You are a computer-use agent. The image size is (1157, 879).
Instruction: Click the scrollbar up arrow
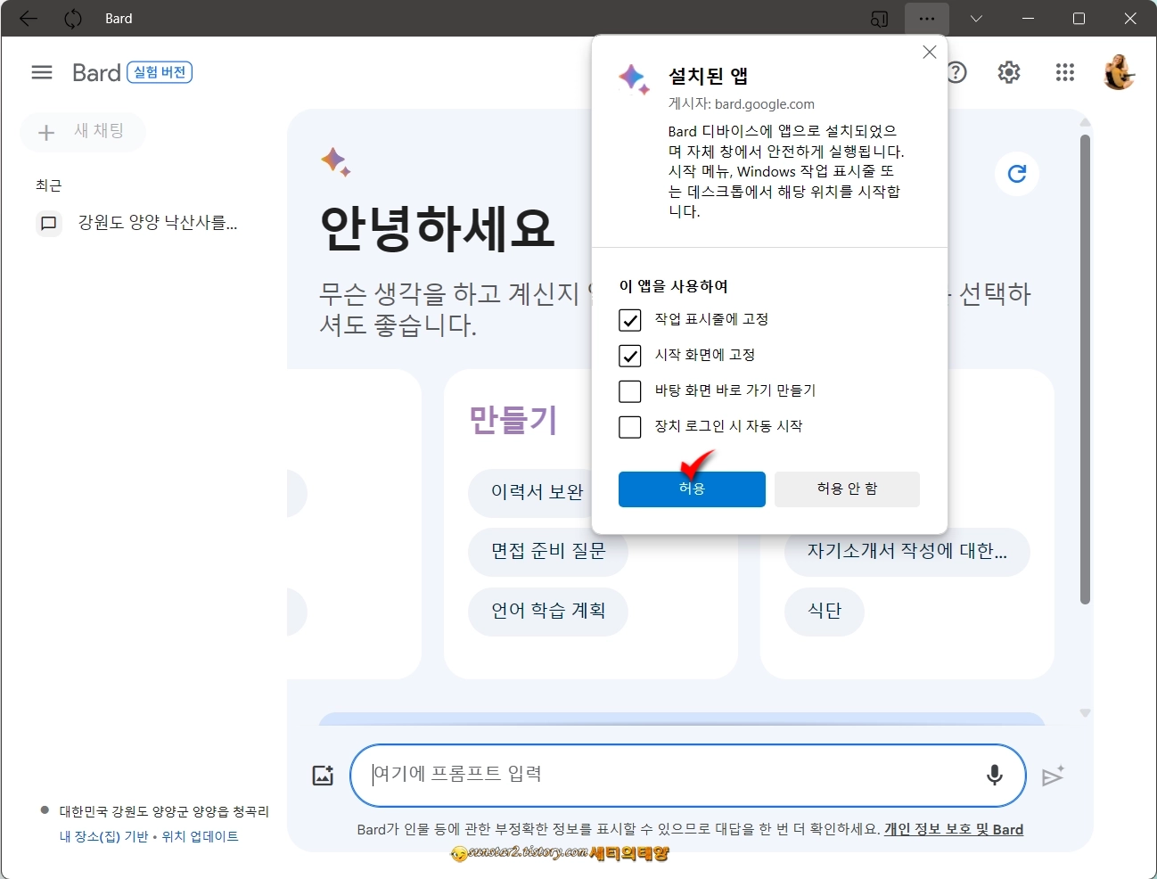pos(1085,122)
